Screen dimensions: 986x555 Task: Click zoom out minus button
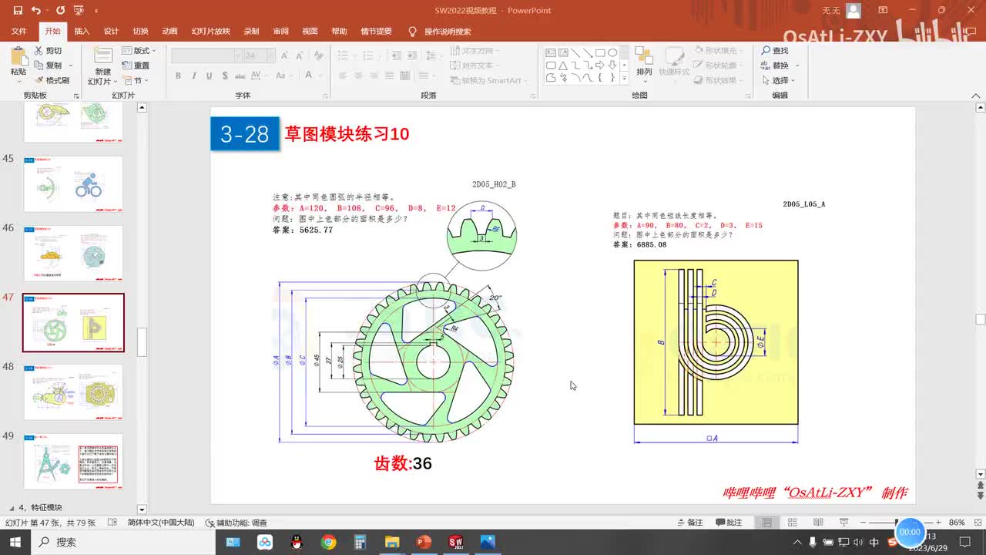pos(864,523)
